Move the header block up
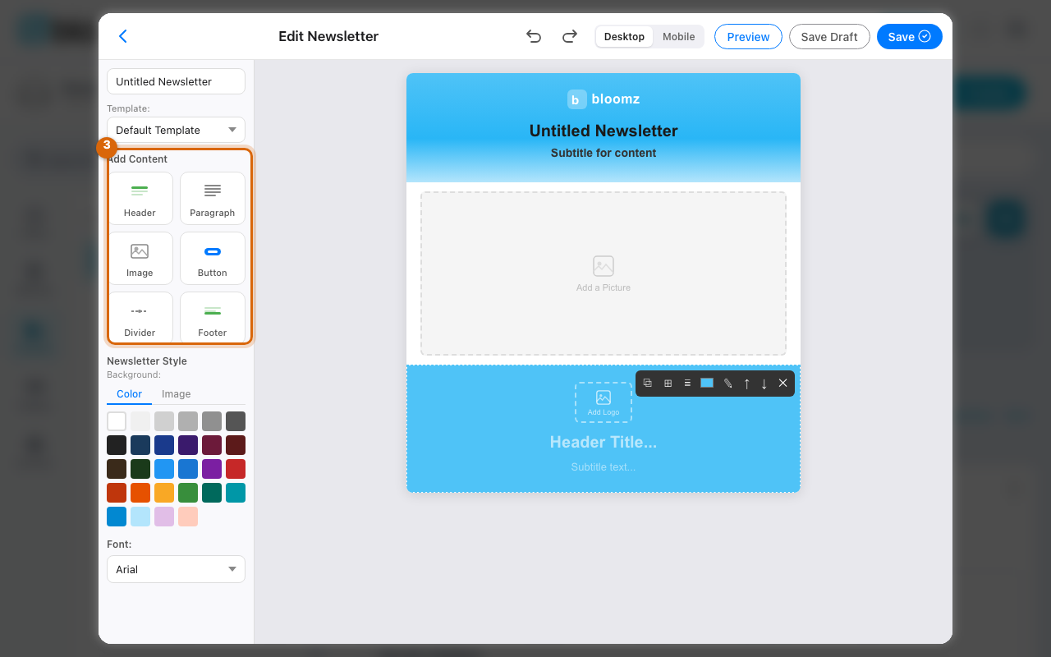The image size is (1051, 657). 746,384
